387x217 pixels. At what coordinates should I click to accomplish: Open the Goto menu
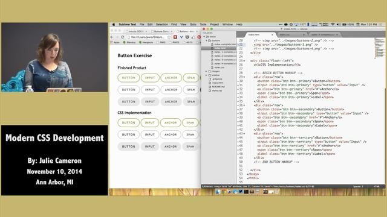(x=193, y=24)
